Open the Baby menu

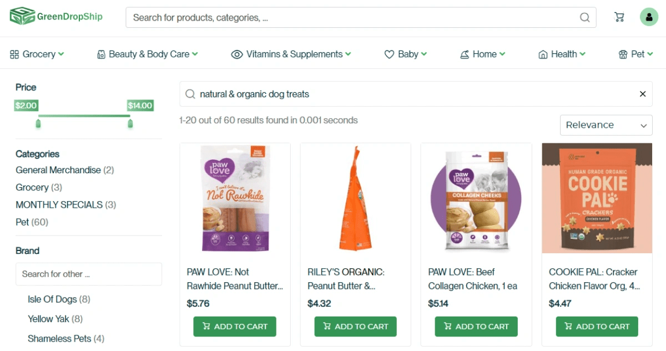405,54
